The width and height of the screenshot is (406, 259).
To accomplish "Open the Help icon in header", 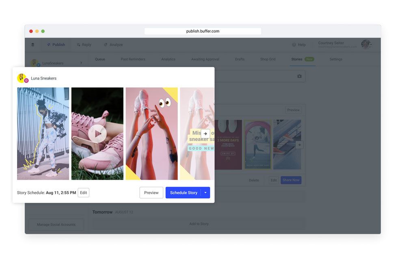I will pyautogui.click(x=294, y=45).
